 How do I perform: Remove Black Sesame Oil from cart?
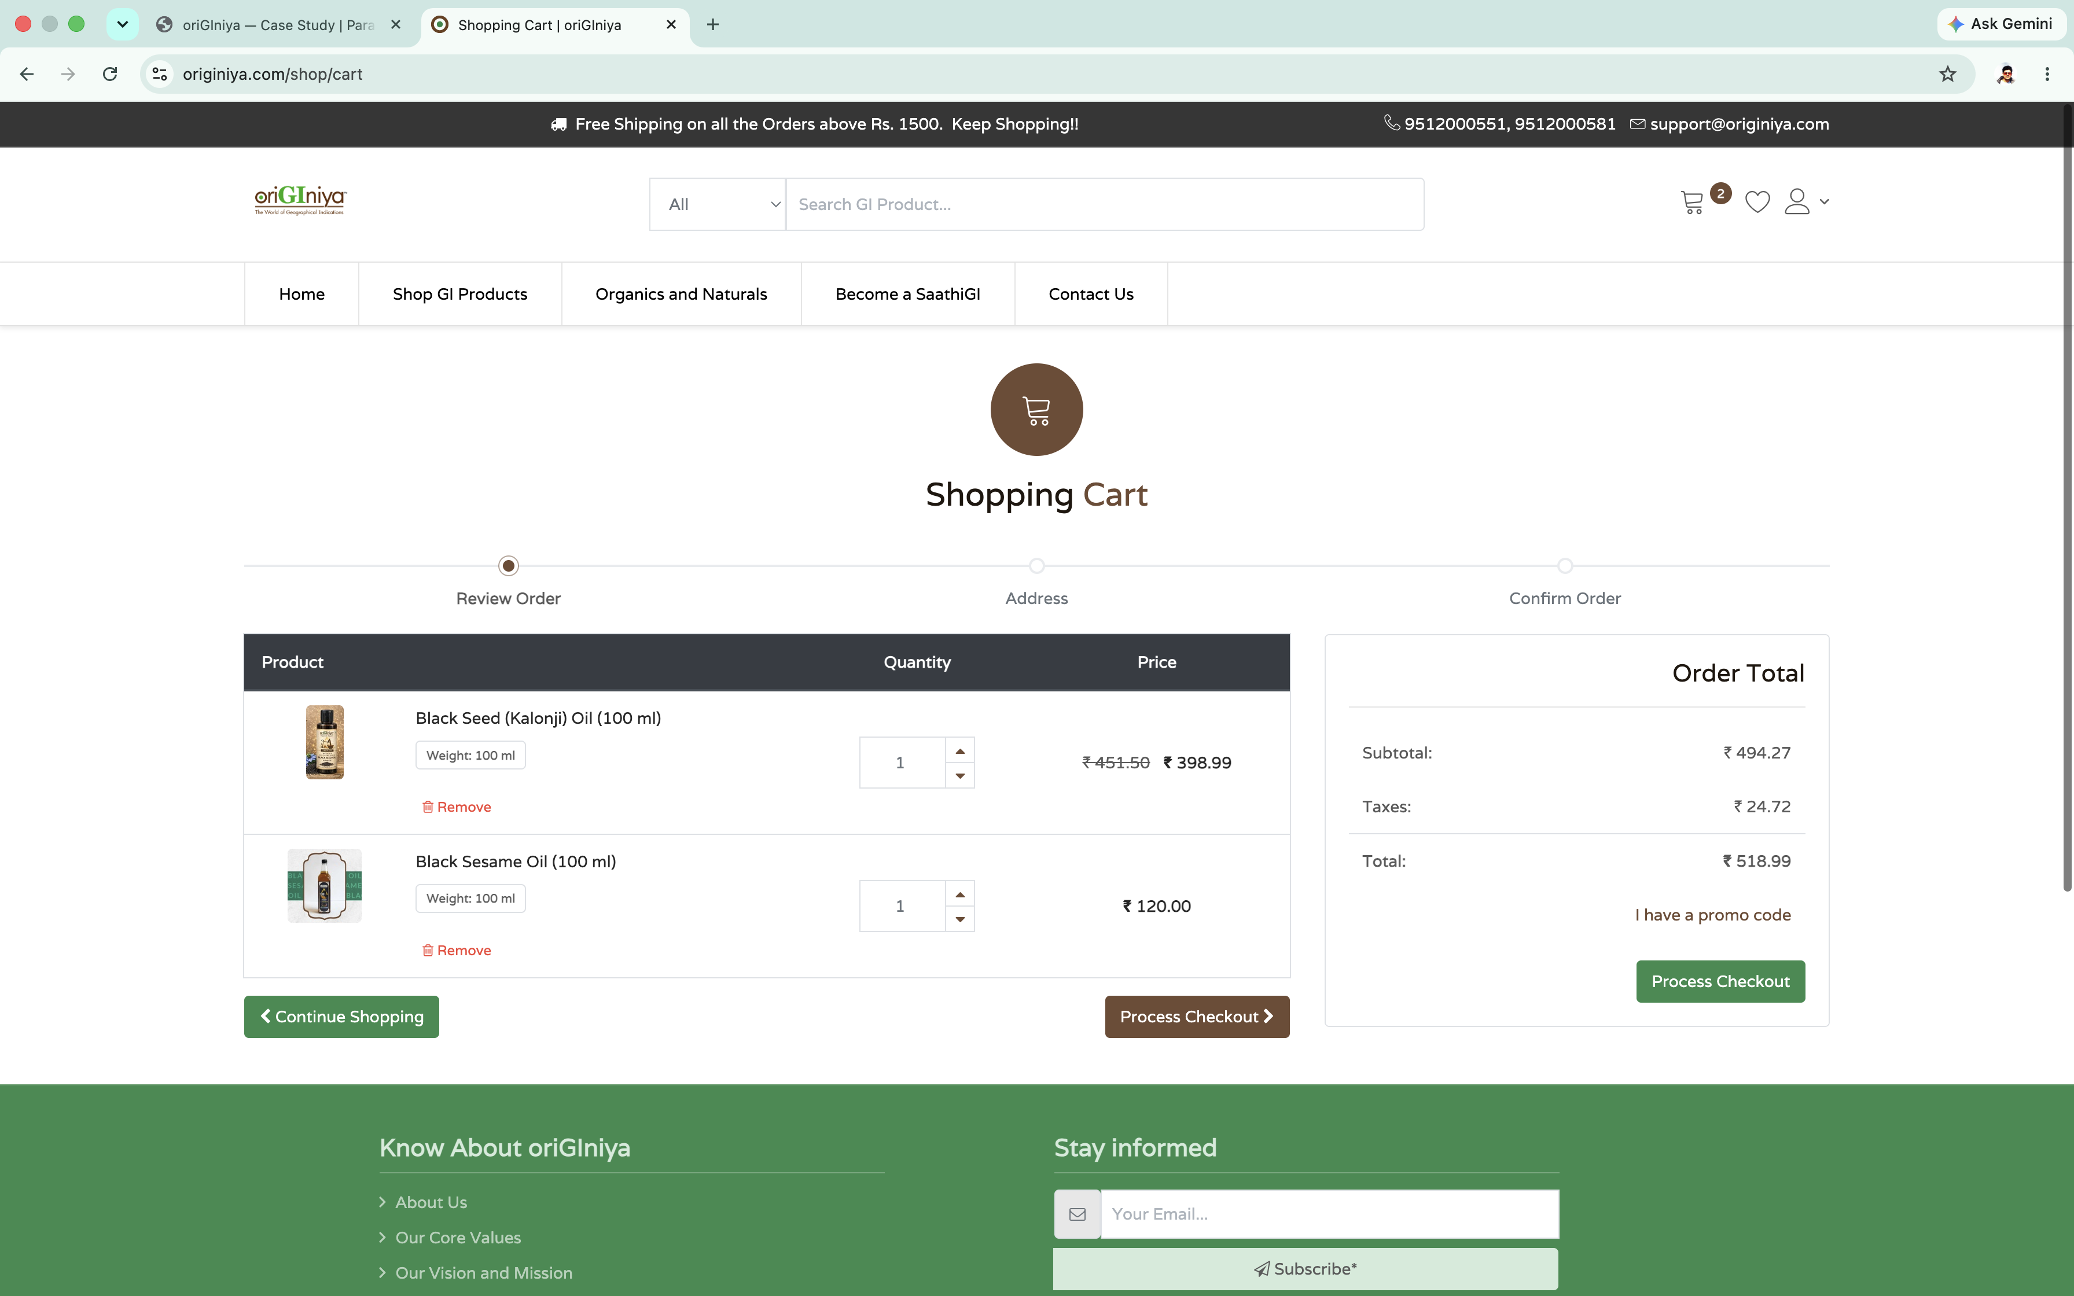pos(457,951)
